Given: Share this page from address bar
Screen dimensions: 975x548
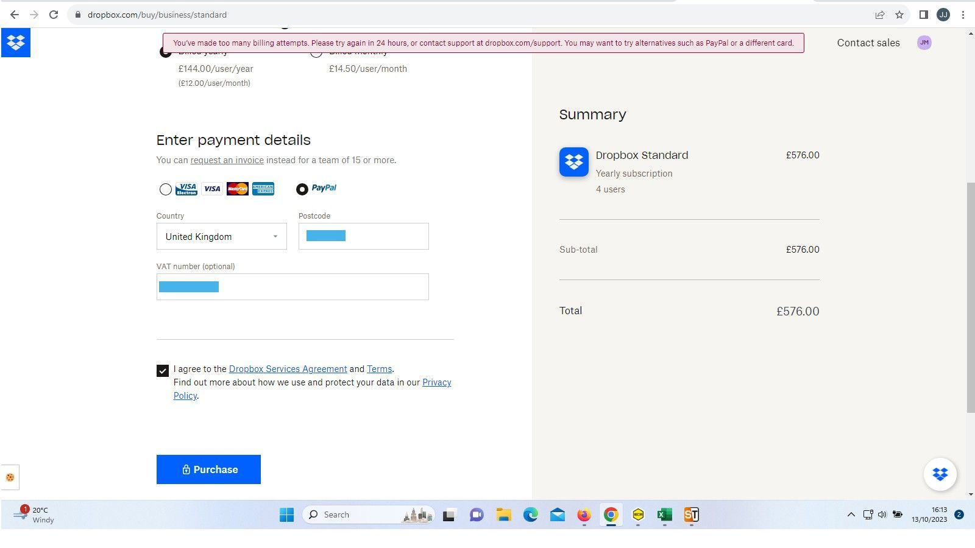Looking at the screenshot, I should coord(879,15).
